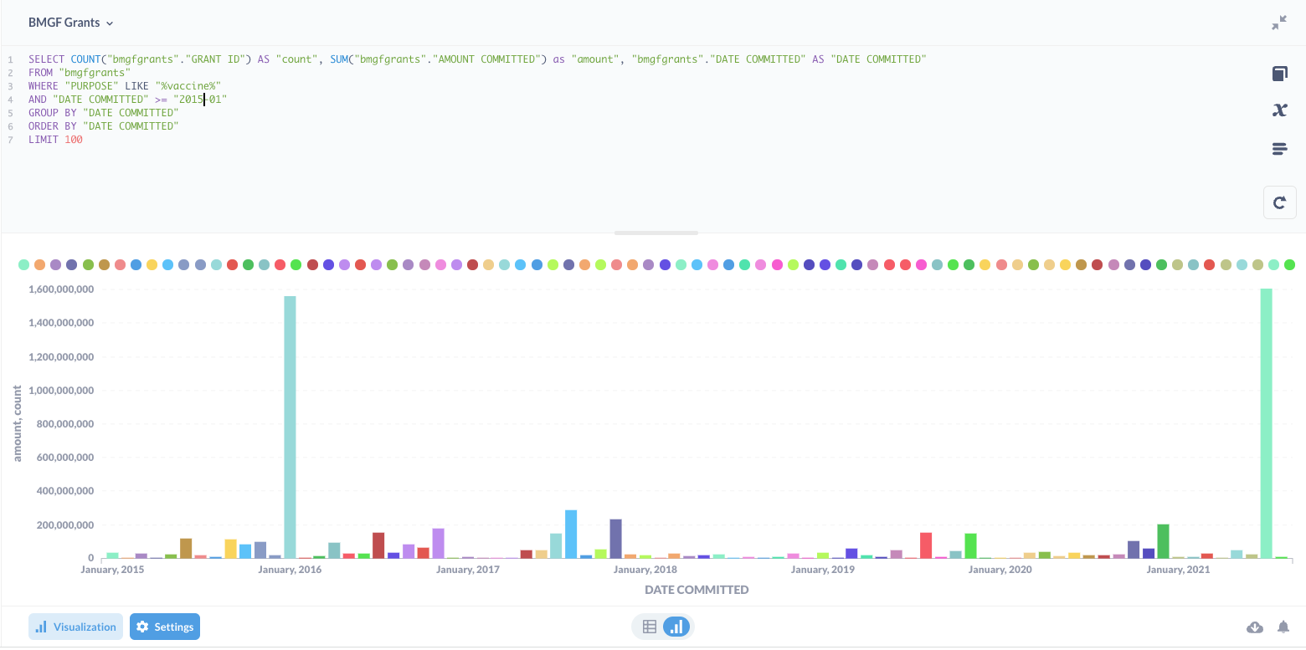Open the variables panel x icon
Screen dimensions: 1306x650
coord(1279,110)
